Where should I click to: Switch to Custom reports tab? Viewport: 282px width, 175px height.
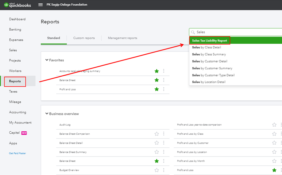tap(84, 38)
